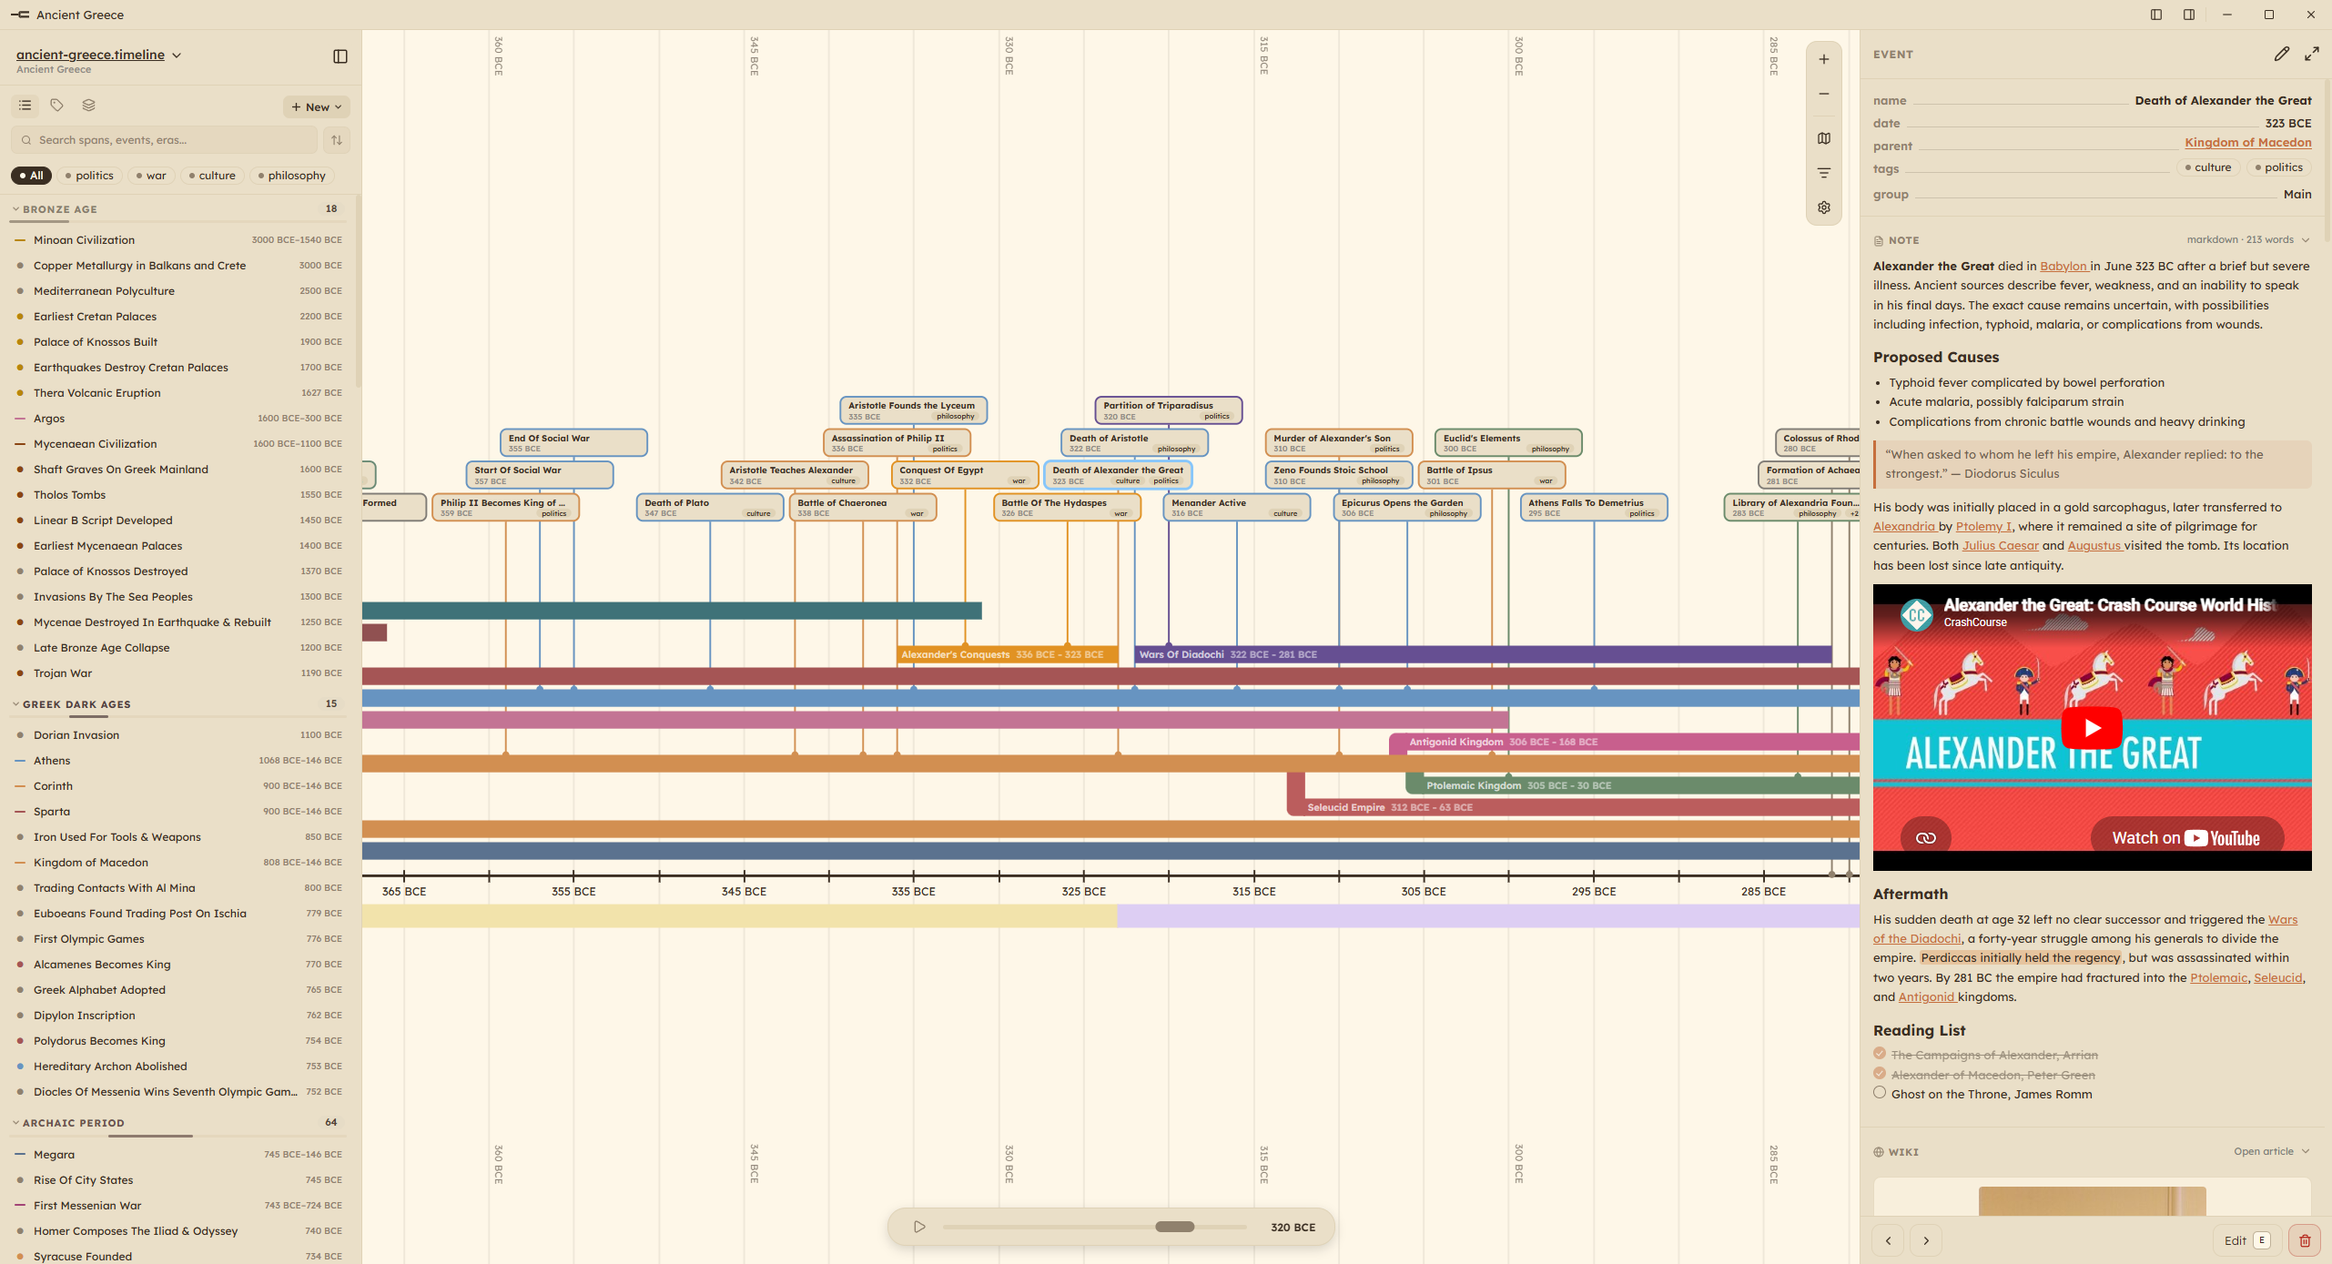This screenshot has height=1264, width=2332.
Task: Click the timeline playback slider thumb
Action: 1174,1227
